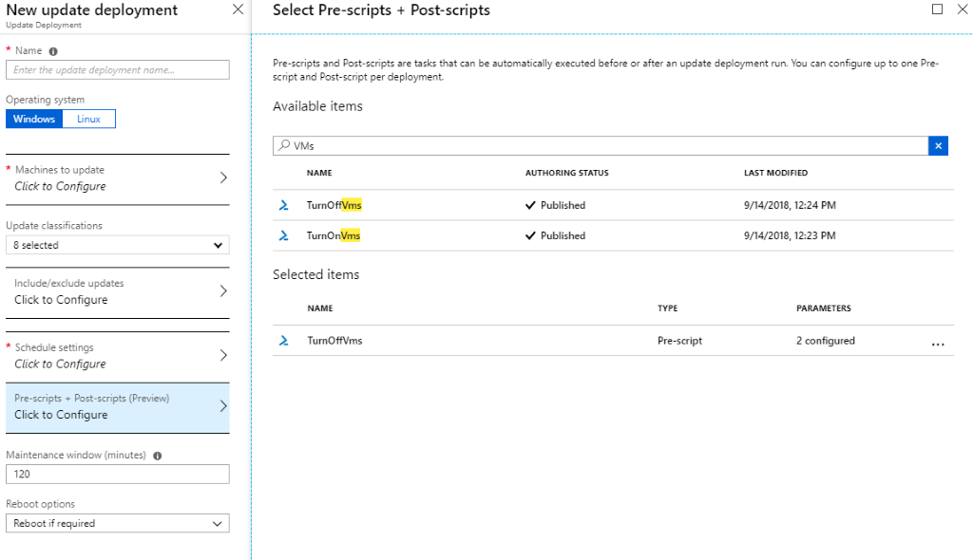Click the 2 configured parameters cell

(826, 341)
